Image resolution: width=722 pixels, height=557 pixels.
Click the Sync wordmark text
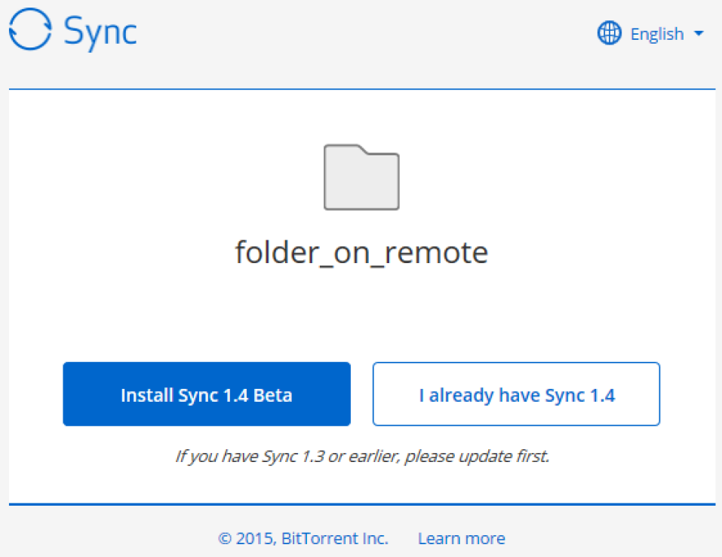pos(100,33)
